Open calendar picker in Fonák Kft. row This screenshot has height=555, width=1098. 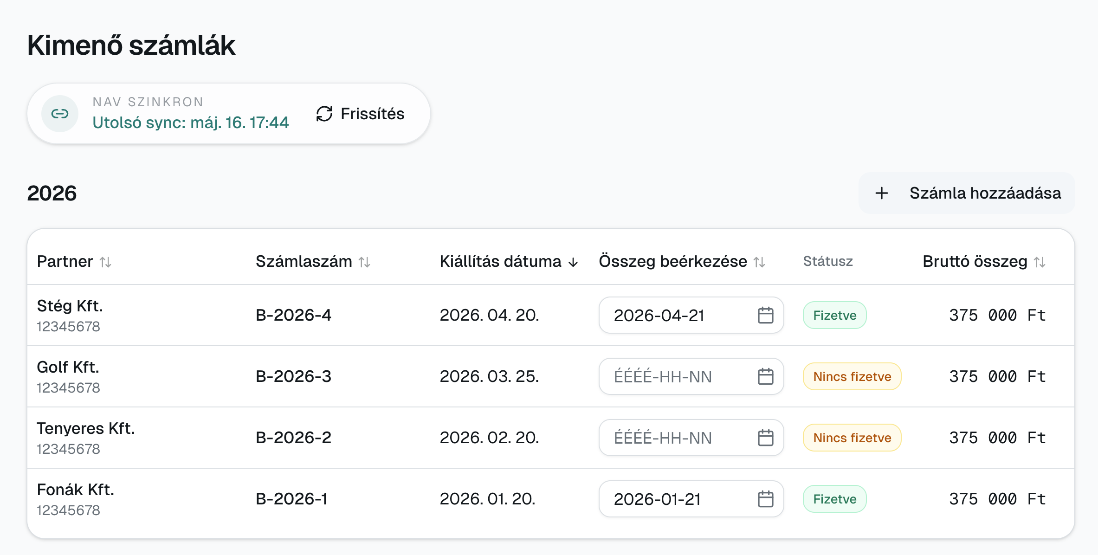(x=765, y=499)
